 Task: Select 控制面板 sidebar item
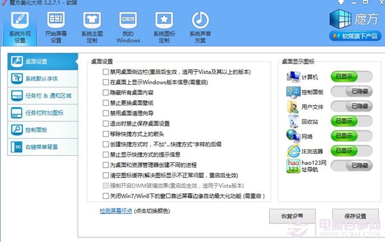coord(43,130)
